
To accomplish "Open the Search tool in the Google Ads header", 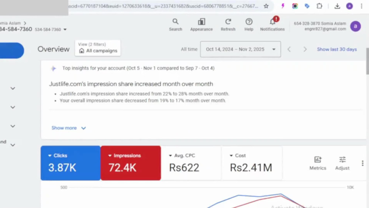I will (175, 25).
